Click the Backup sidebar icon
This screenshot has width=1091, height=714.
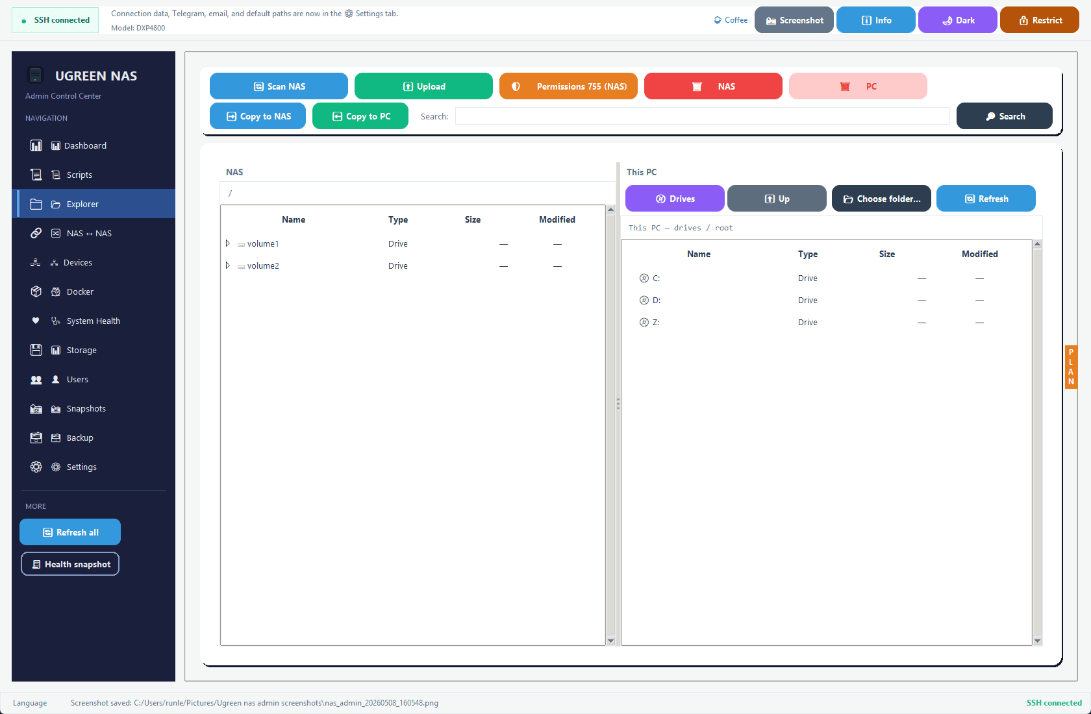pyautogui.click(x=36, y=437)
